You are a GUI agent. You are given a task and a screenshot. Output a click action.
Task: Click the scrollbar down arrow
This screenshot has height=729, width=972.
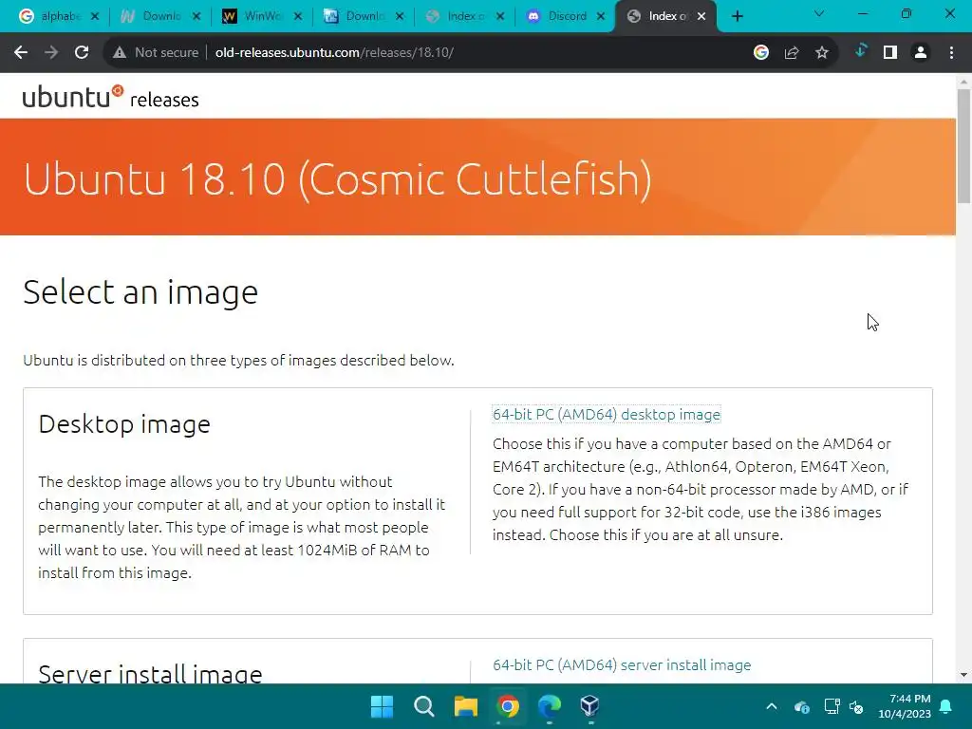pyautogui.click(x=963, y=675)
